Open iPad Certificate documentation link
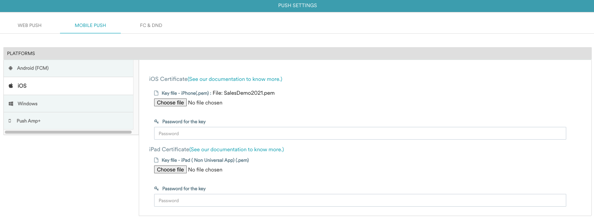The width and height of the screenshot is (594, 219). tap(237, 149)
